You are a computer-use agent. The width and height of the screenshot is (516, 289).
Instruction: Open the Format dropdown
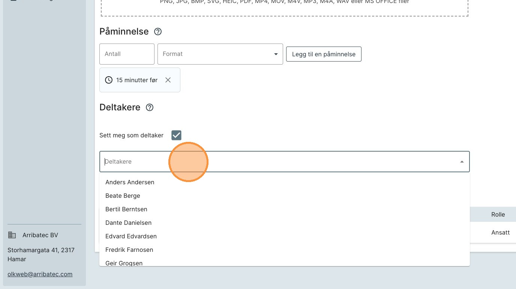[220, 54]
